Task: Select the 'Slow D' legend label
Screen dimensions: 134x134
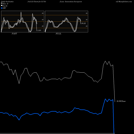Action: (5, 4)
